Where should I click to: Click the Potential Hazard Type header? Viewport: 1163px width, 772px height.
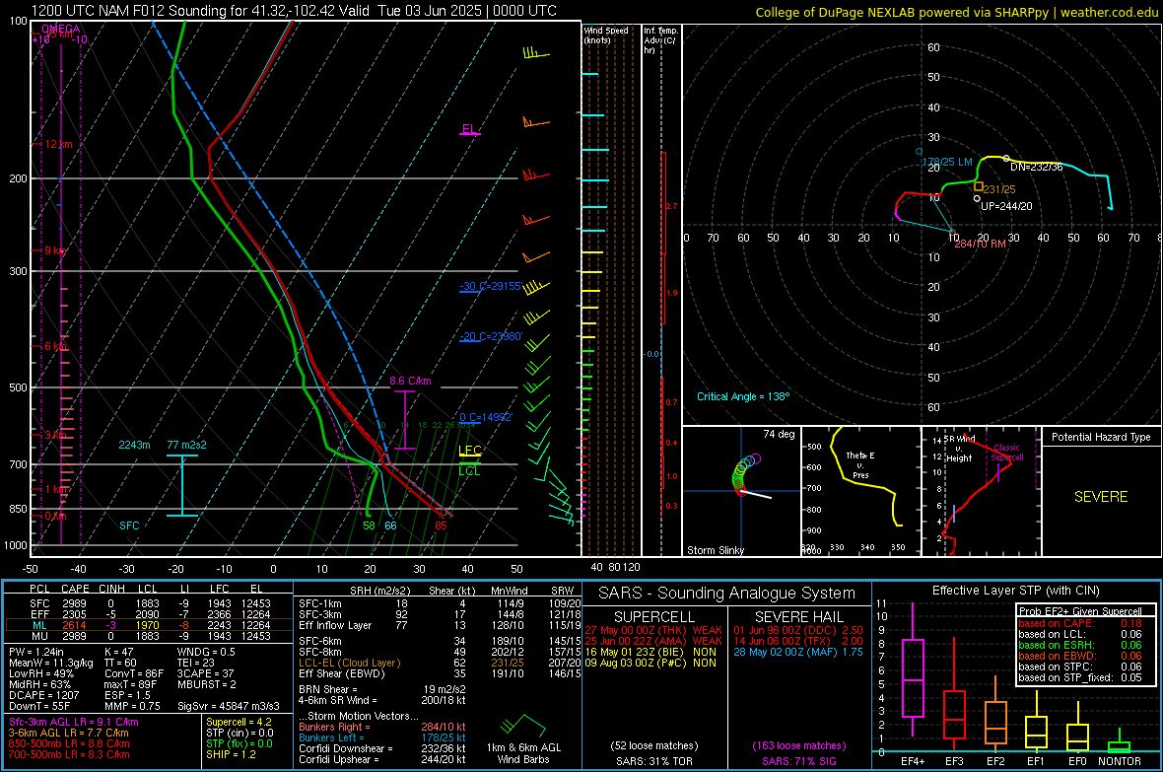(x=1101, y=437)
